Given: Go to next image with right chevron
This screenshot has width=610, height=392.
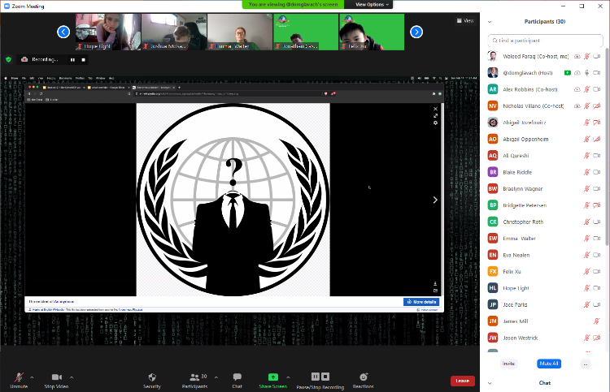Looking at the screenshot, I should click(435, 200).
